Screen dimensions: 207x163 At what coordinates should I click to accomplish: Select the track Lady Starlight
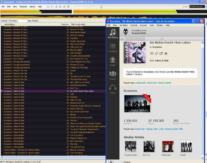coord(53,53)
